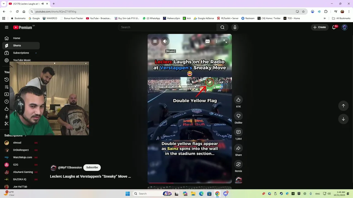Reload the YouTube page

[x=17, y=12]
